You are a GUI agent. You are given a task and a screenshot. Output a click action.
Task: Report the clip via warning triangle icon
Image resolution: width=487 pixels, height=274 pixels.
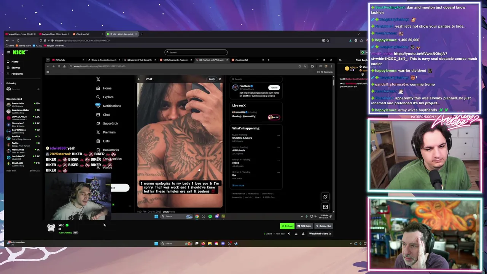(x=303, y=234)
